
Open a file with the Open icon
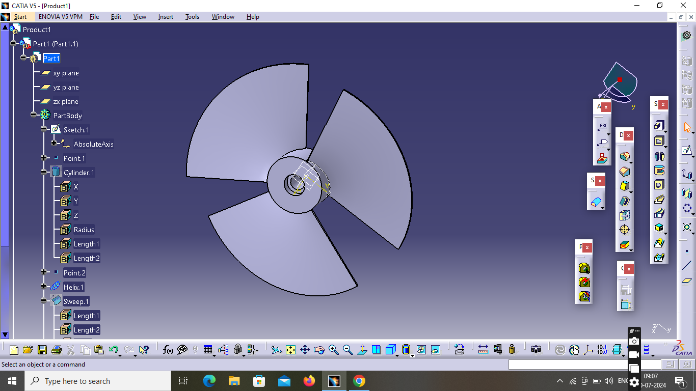point(28,350)
